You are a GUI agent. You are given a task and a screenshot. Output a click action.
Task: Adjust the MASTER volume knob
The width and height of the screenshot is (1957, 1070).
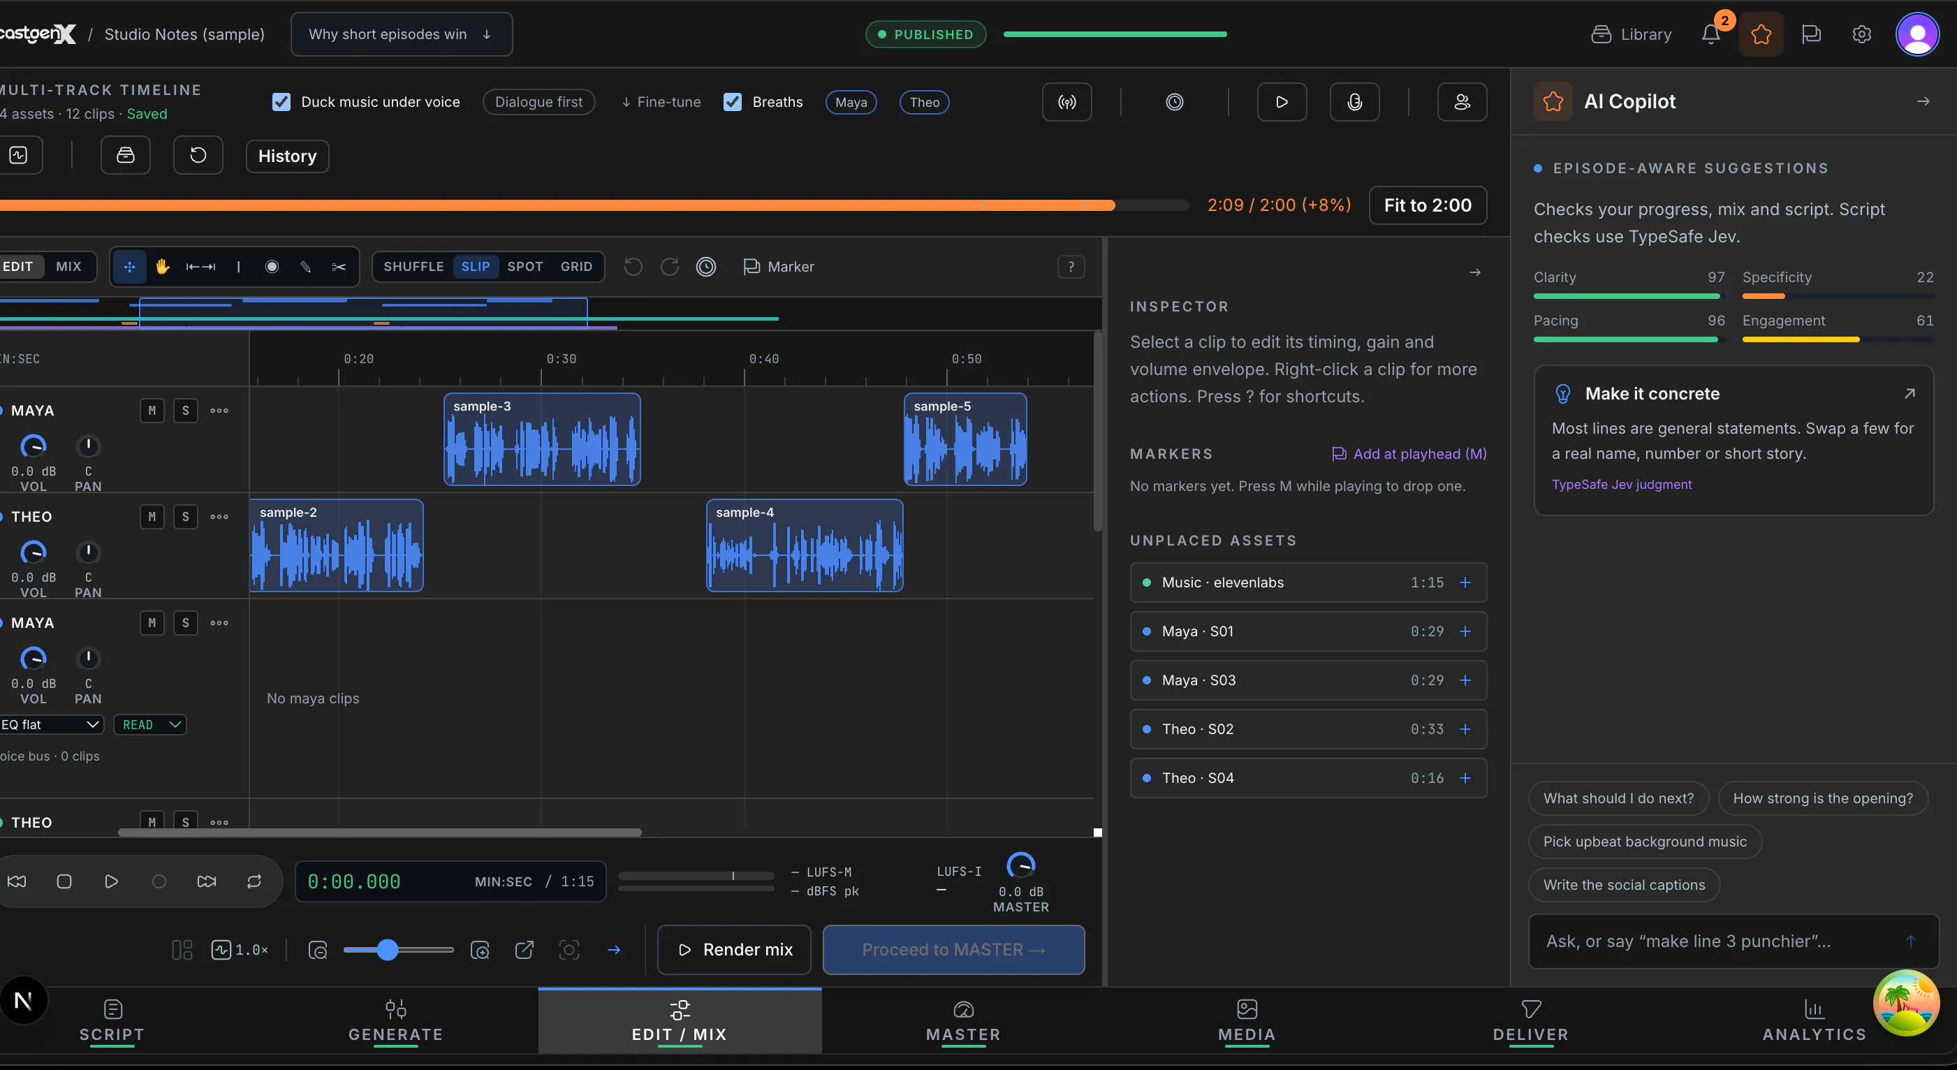click(1020, 865)
